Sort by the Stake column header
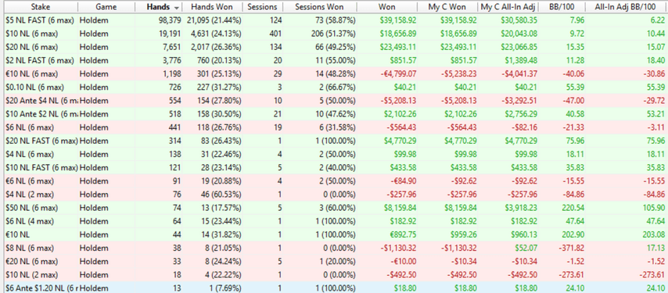 [x=40, y=7]
